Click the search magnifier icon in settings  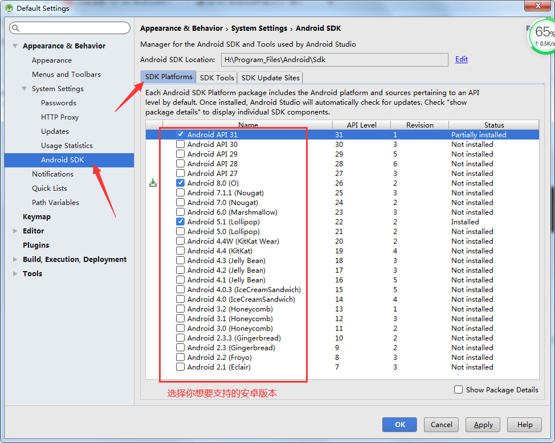pyautogui.click(x=15, y=28)
